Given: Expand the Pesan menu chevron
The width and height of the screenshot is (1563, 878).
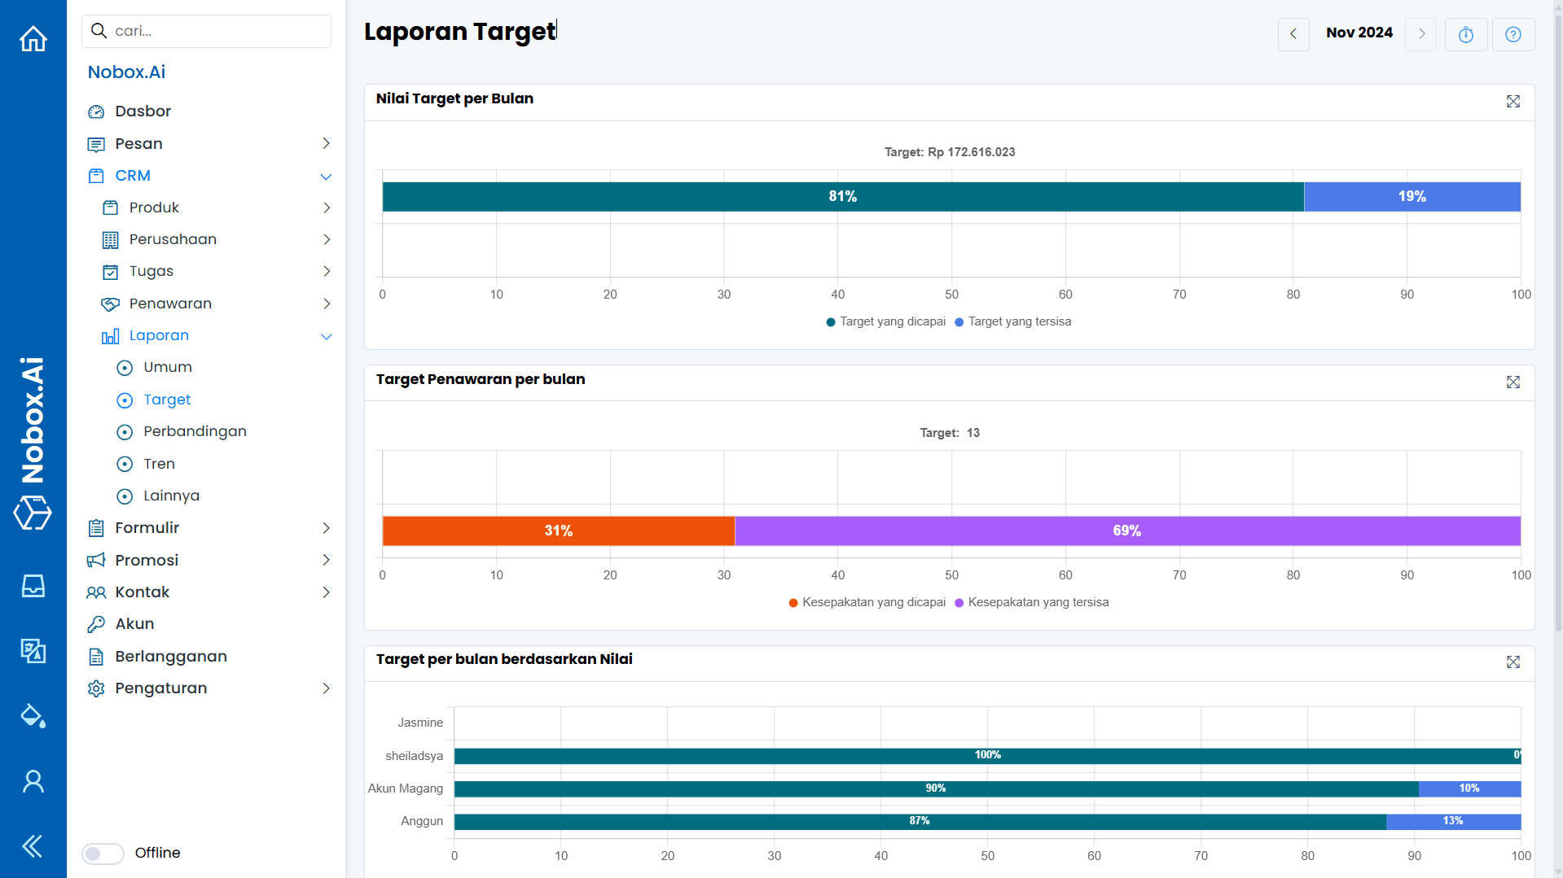Looking at the screenshot, I should click(x=326, y=143).
